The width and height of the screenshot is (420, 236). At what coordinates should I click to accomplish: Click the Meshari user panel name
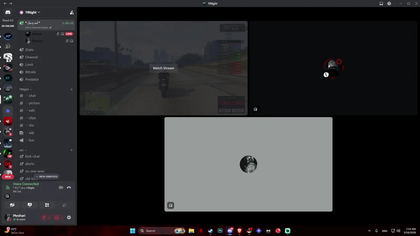pos(19,215)
